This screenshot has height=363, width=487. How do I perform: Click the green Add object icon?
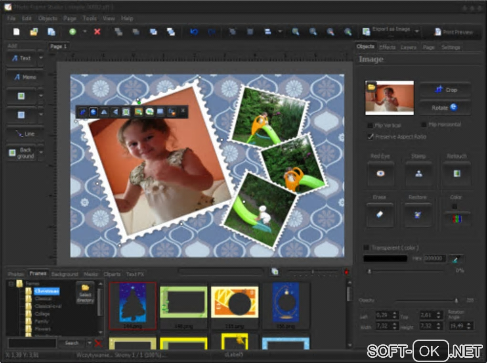(73, 32)
